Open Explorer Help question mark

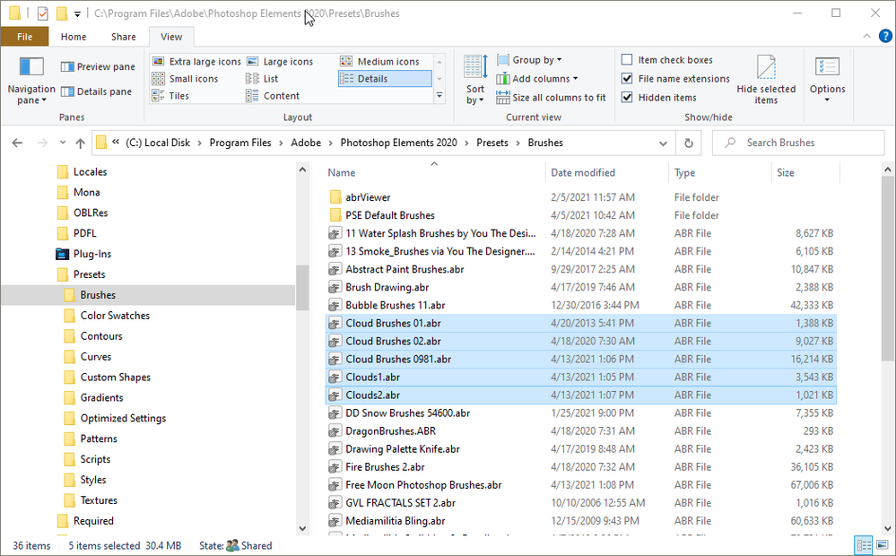tap(885, 36)
